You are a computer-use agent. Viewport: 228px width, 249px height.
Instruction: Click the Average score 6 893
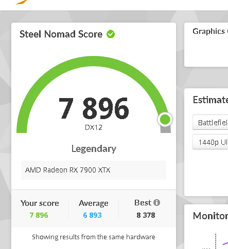(92, 215)
